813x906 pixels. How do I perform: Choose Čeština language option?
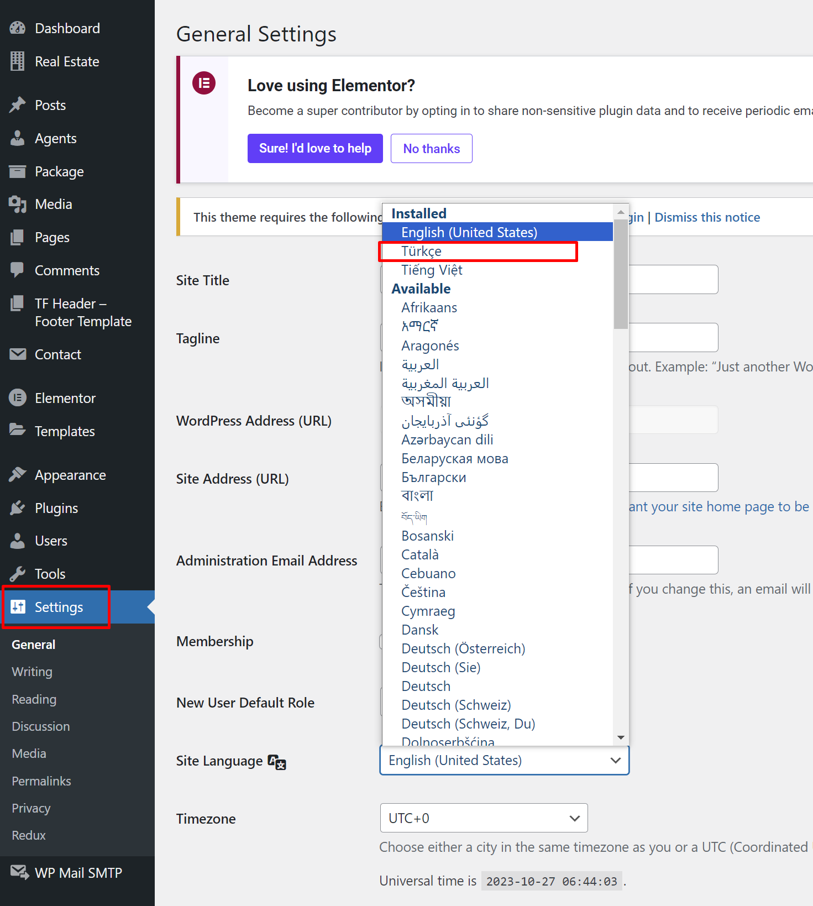(x=497, y=592)
